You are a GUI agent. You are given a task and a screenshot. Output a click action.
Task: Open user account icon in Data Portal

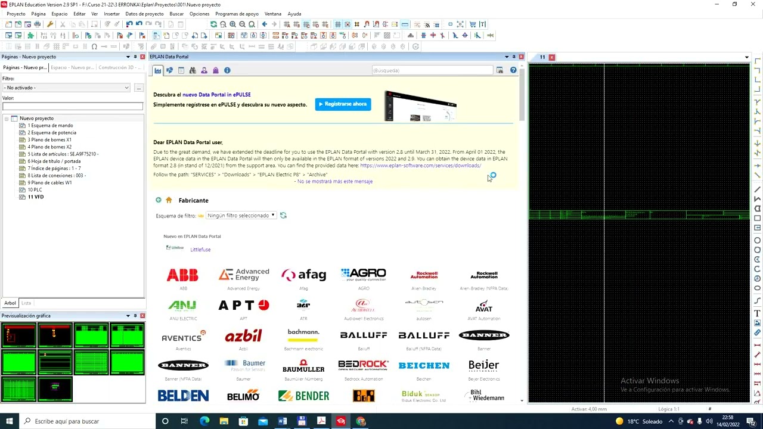coord(204,70)
